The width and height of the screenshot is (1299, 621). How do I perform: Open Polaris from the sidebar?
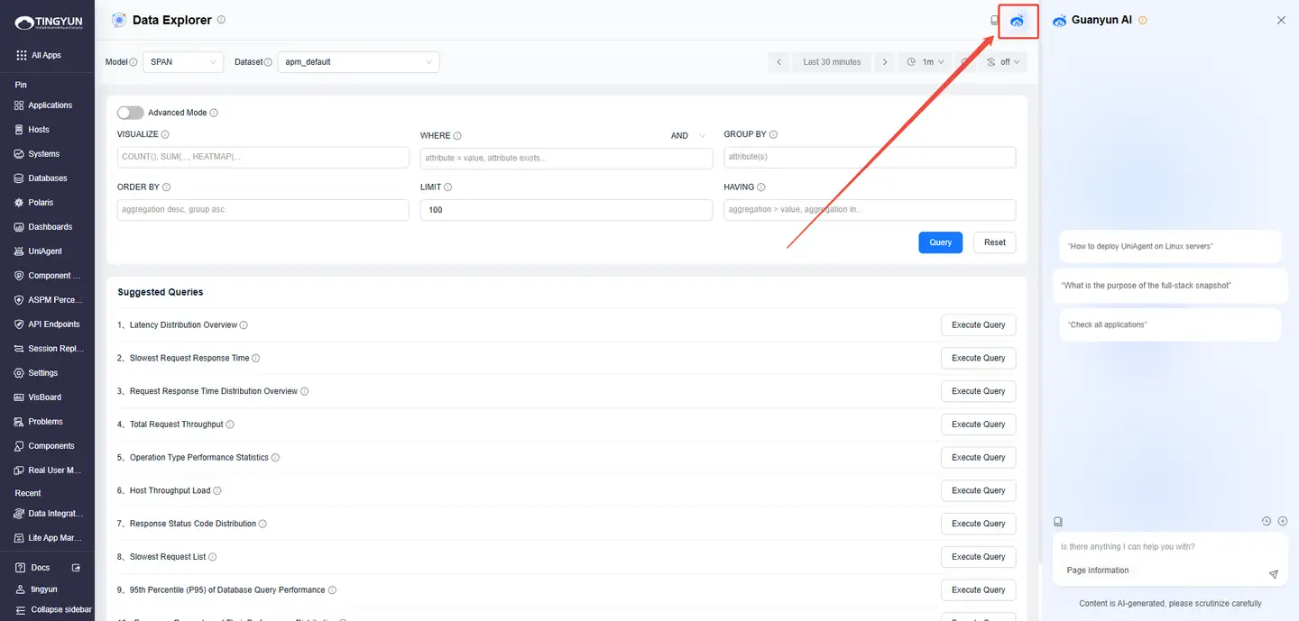(x=41, y=203)
